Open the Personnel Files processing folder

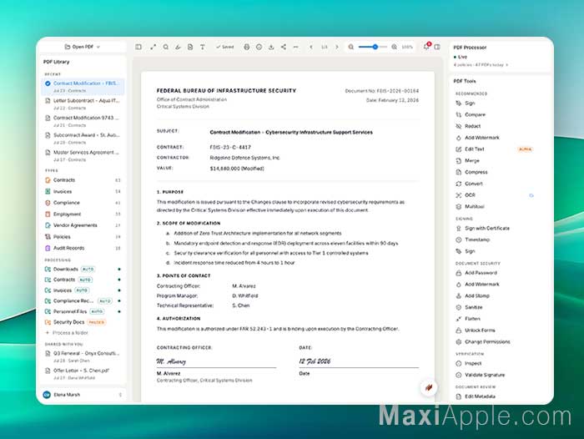(83, 311)
